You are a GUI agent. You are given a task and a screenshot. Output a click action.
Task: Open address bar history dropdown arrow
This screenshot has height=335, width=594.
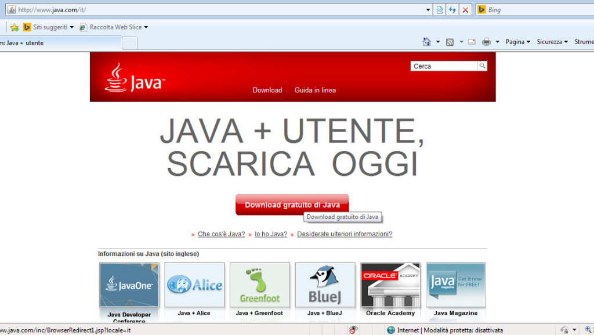click(x=428, y=10)
